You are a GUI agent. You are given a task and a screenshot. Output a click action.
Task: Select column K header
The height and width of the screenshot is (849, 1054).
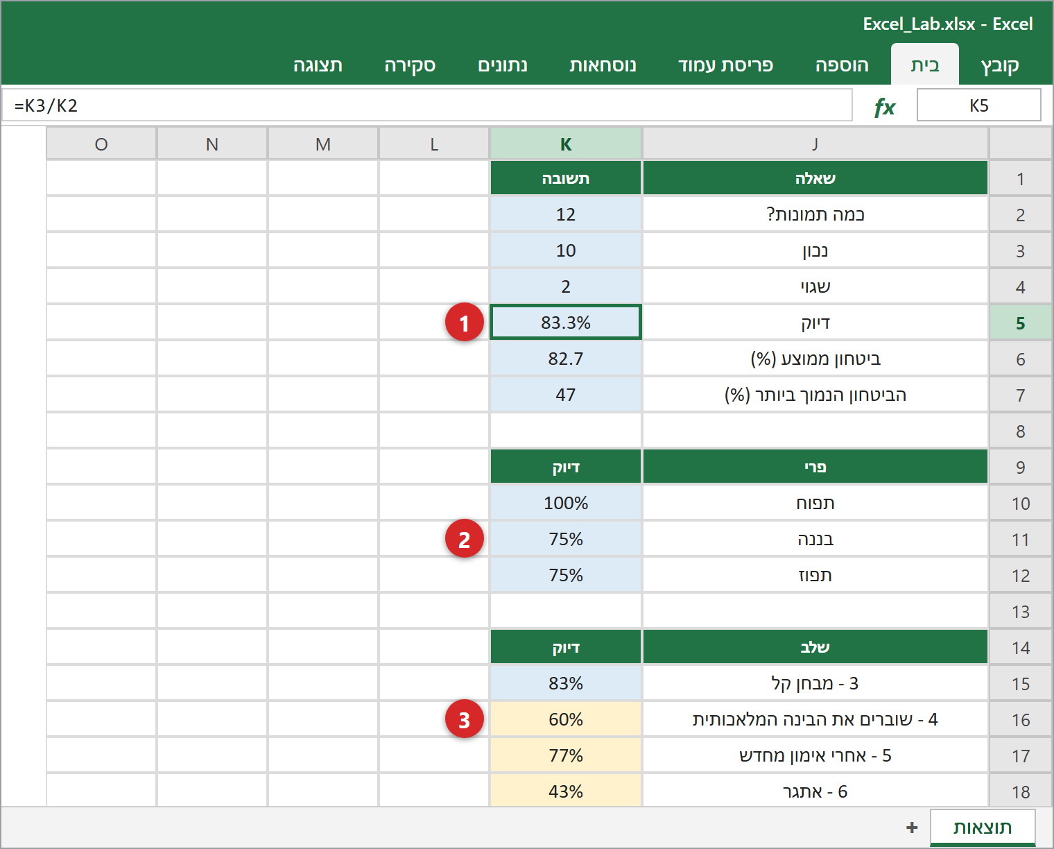click(566, 144)
